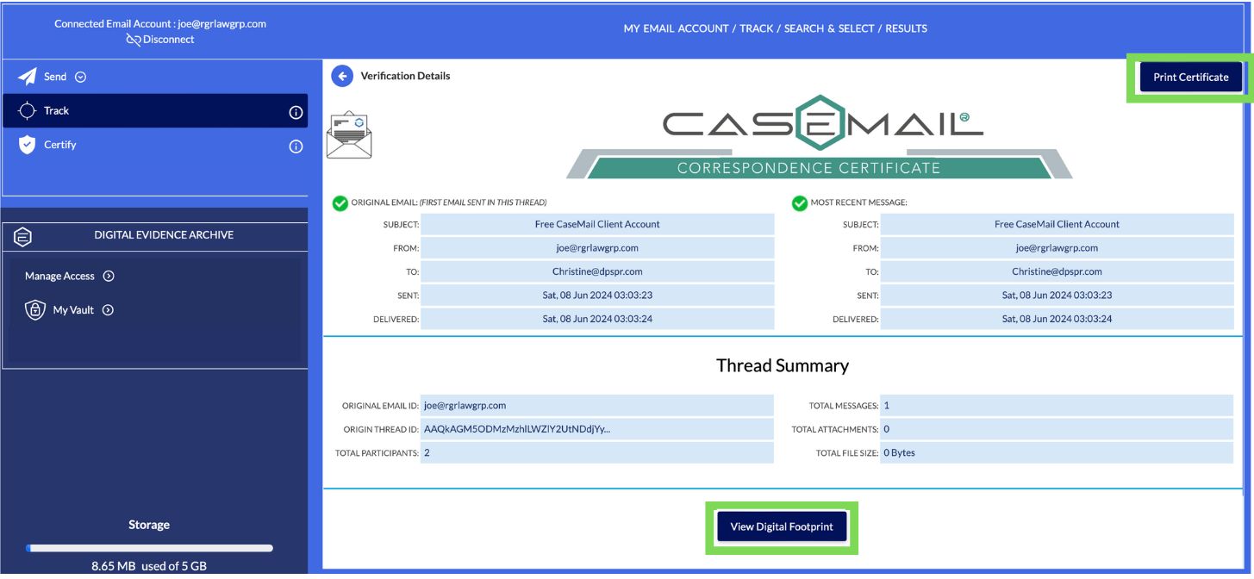Click Most Recent Message Delivered time
The width and height of the screenshot is (1254, 579).
1057,319
